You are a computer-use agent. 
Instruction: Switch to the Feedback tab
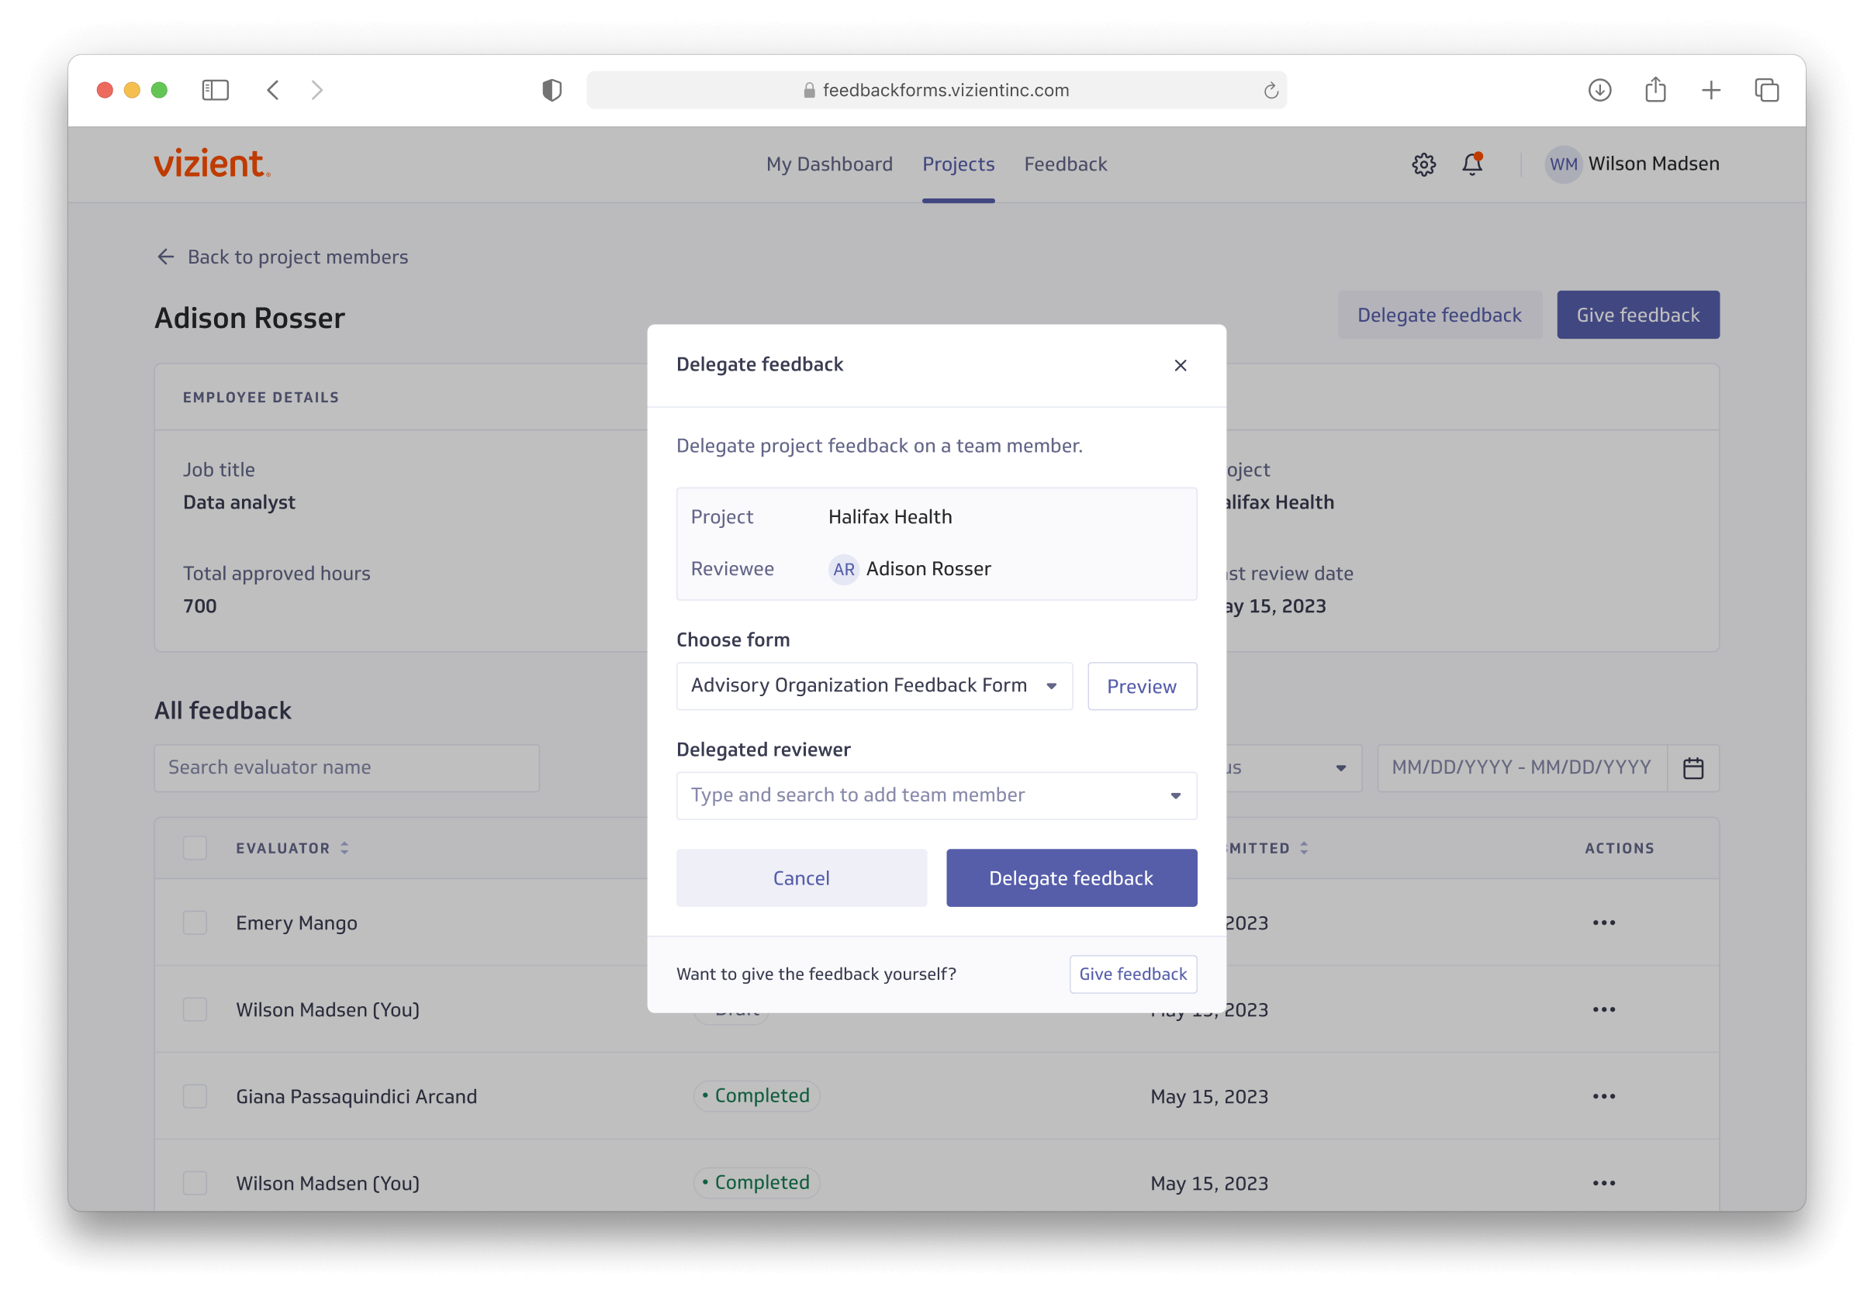click(x=1065, y=164)
